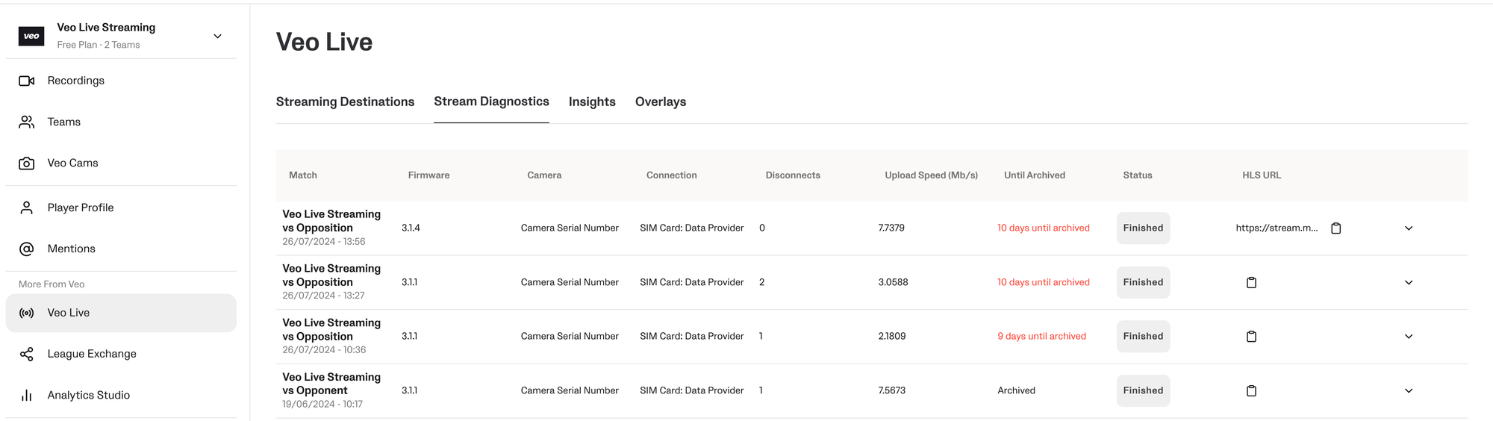This screenshot has width=1493, height=421.
Task: Click the Veo Live page heading
Action: click(324, 42)
